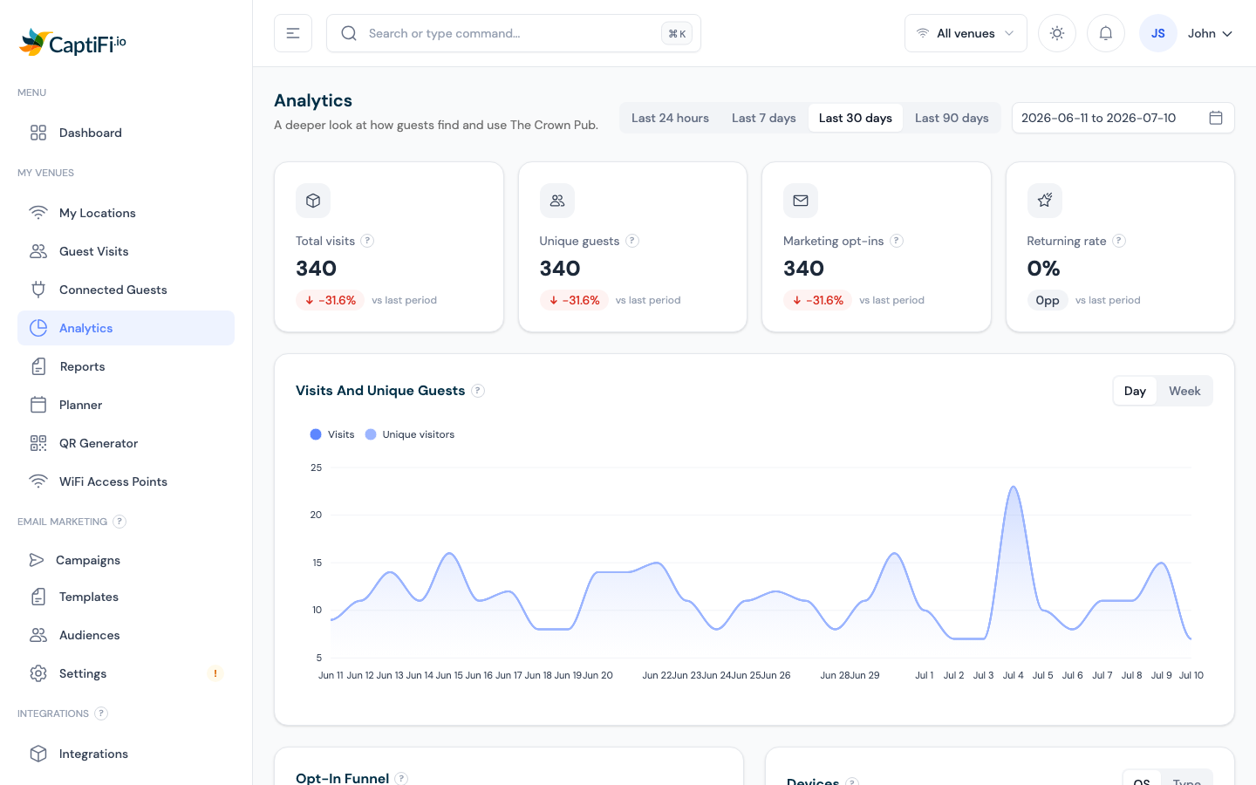Image resolution: width=1256 pixels, height=785 pixels.
Task: Click the Jul 4 peak on chart
Action: point(1014,488)
